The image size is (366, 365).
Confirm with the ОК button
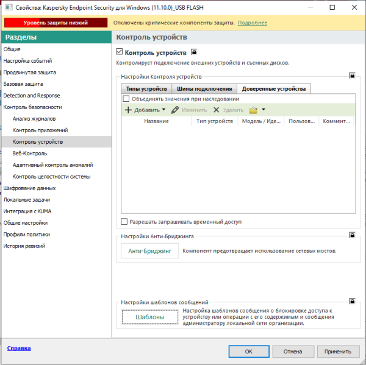249,351
